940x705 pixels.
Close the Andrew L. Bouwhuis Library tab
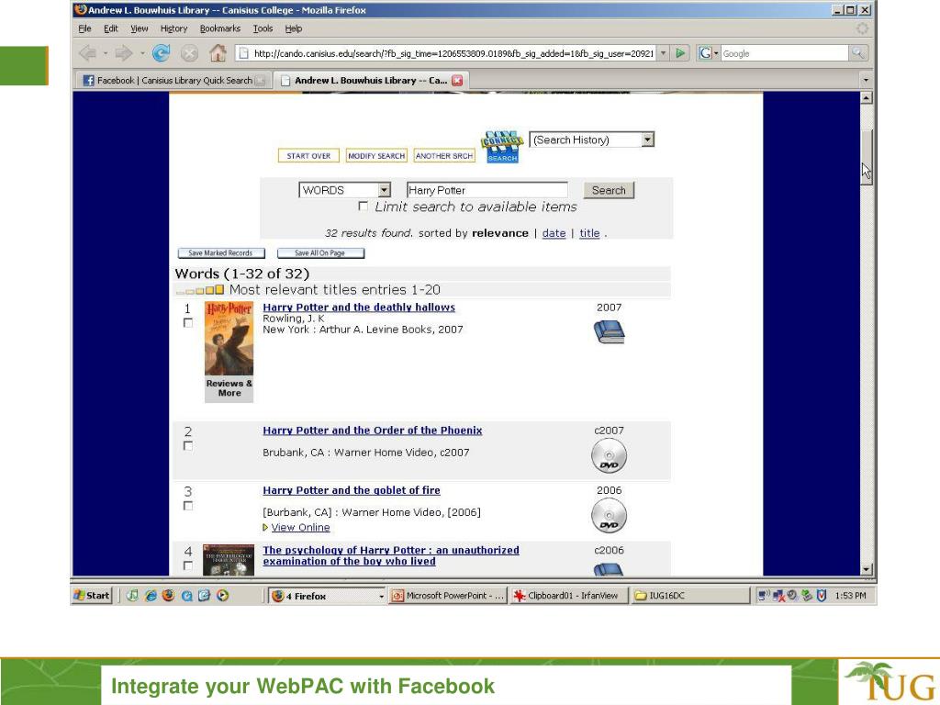(x=457, y=81)
